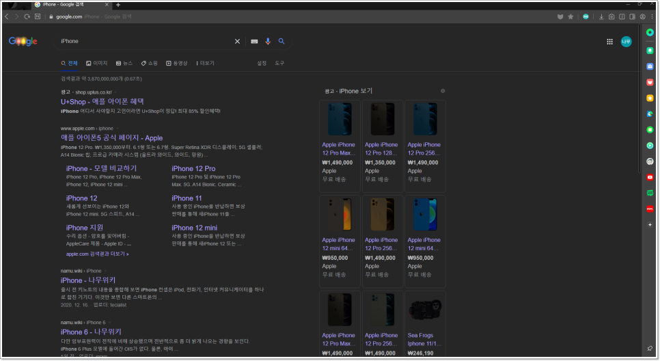Open browser downloads with the arrow icon
Image resolution: width=660 pixels, height=361 pixels.
[601, 16]
